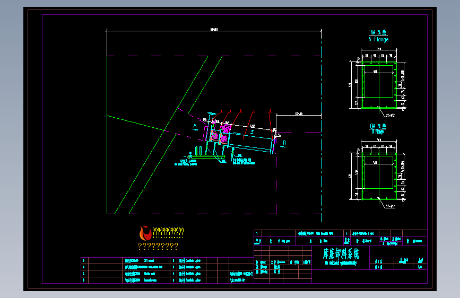This screenshot has width=460, height=298.
Task: Select parts list row number 5
Action: pos(167,260)
